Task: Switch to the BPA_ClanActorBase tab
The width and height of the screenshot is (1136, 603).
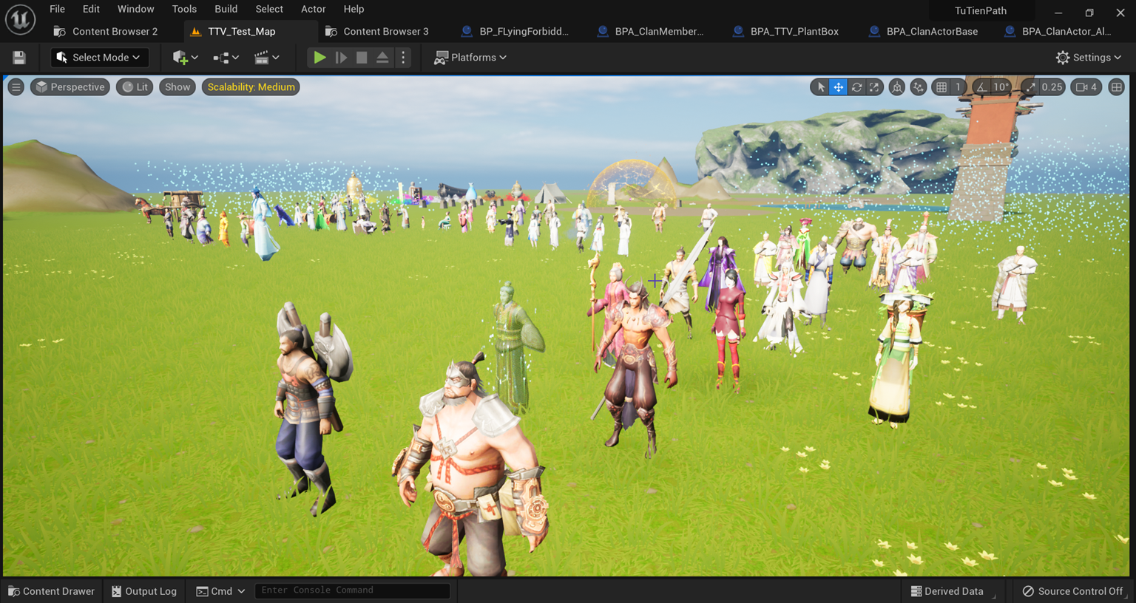Action: click(923, 31)
